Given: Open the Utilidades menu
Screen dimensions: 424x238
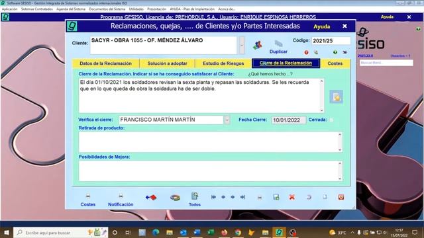Looking at the screenshot, I should point(136,9).
